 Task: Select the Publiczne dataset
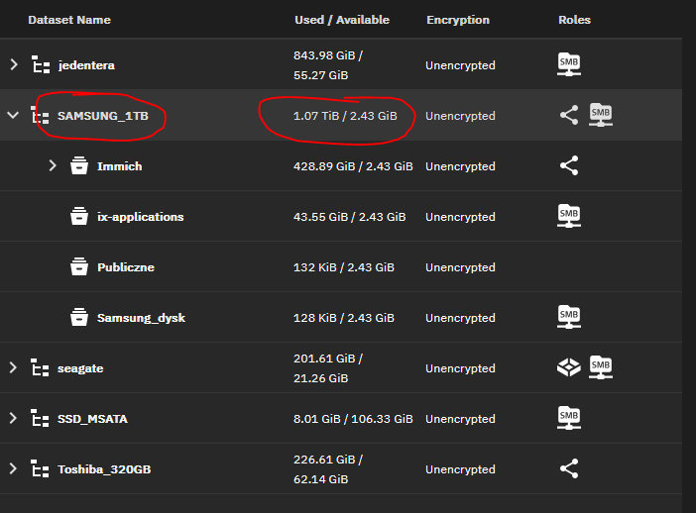point(125,267)
